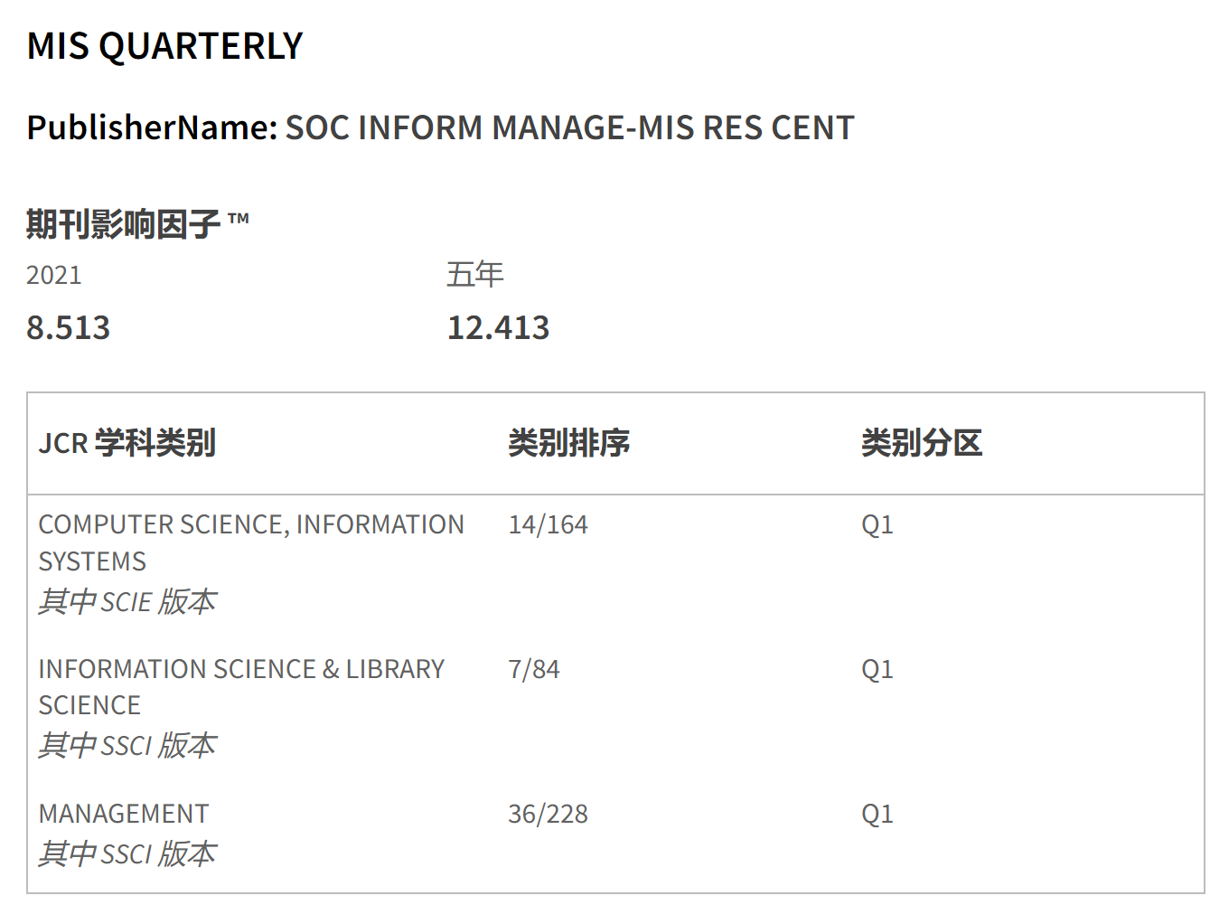Screen dimensions: 1210x905
Task: Click the 类别分区 column header
Action: click(921, 443)
